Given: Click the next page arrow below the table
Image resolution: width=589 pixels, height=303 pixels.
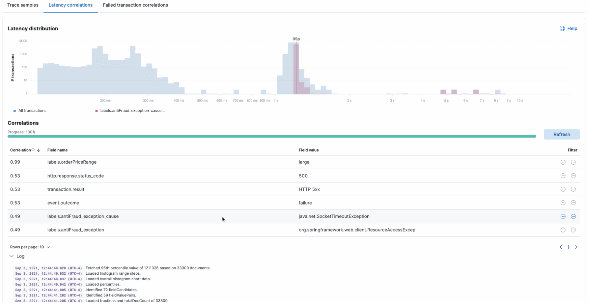Looking at the screenshot, I should coord(576,247).
